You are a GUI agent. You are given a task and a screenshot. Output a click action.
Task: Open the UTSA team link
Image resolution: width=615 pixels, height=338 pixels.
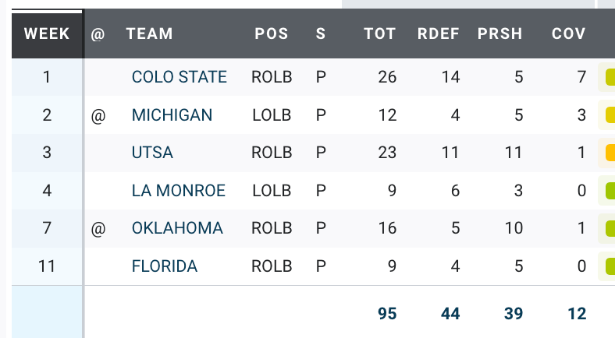[x=152, y=153]
